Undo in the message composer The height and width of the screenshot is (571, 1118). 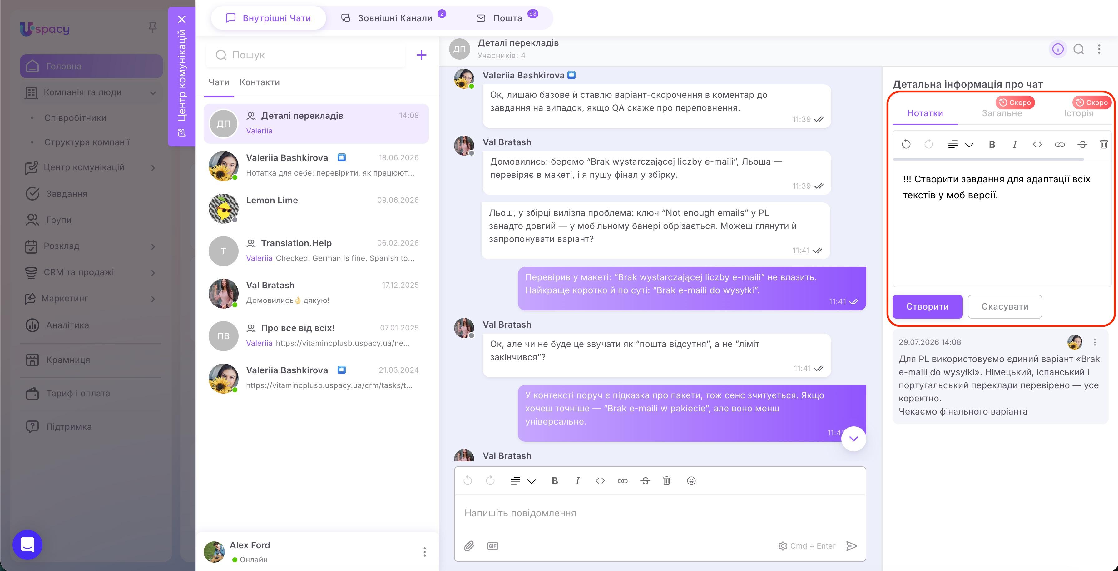pos(468,481)
